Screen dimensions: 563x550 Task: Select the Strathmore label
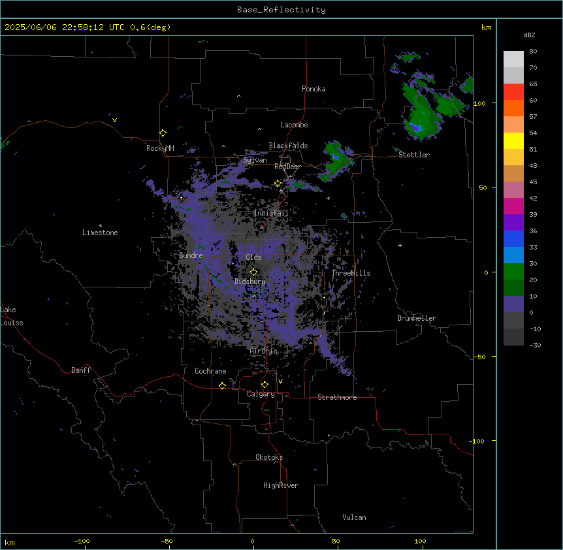(x=337, y=397)
